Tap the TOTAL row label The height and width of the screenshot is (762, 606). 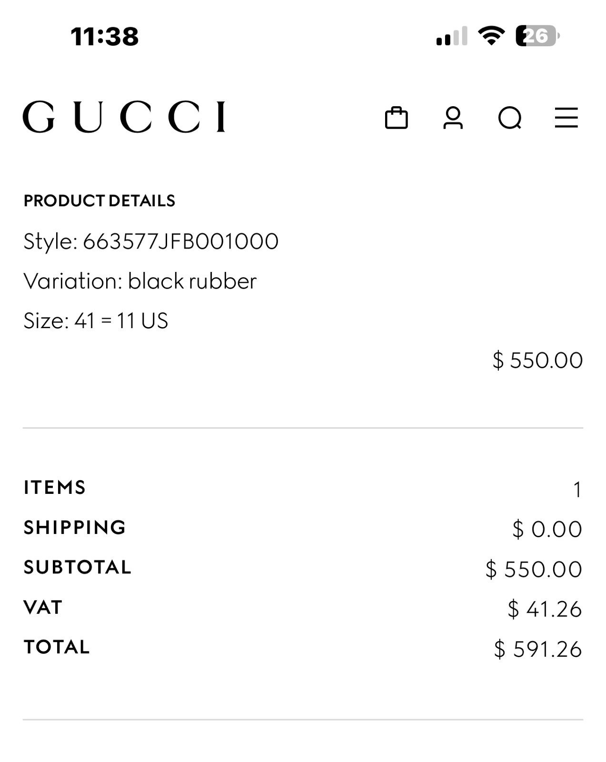(57, 647)
